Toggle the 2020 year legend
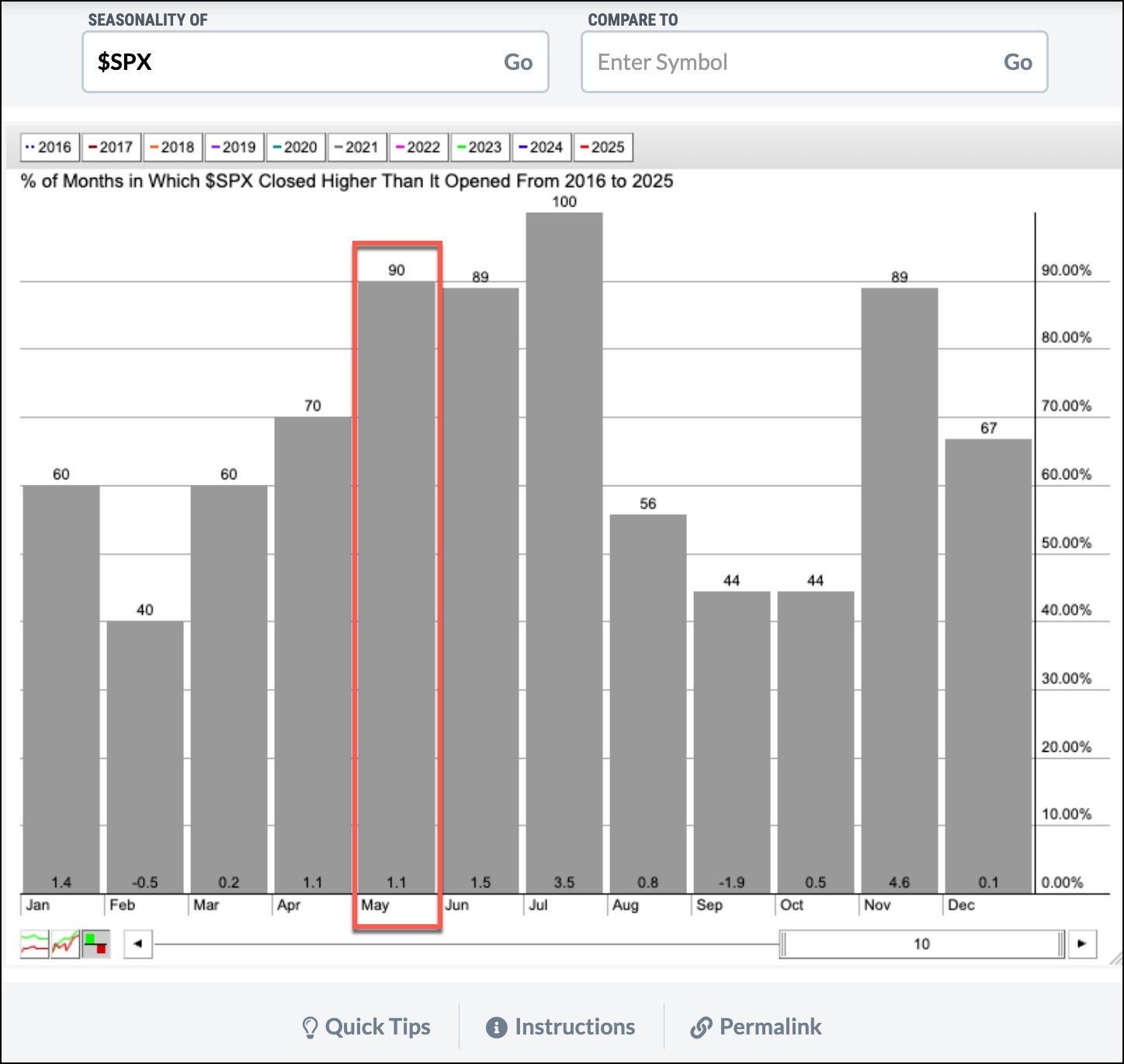This screenshot has height=1064, width=1124. (295, 147)
